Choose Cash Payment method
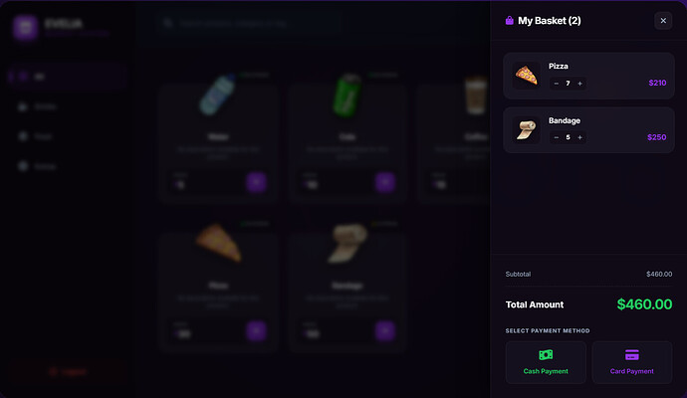 546,362
